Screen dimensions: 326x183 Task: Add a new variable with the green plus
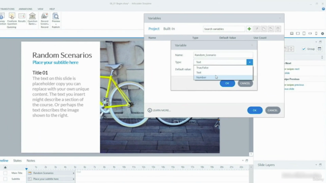click(x=249, y=29)
